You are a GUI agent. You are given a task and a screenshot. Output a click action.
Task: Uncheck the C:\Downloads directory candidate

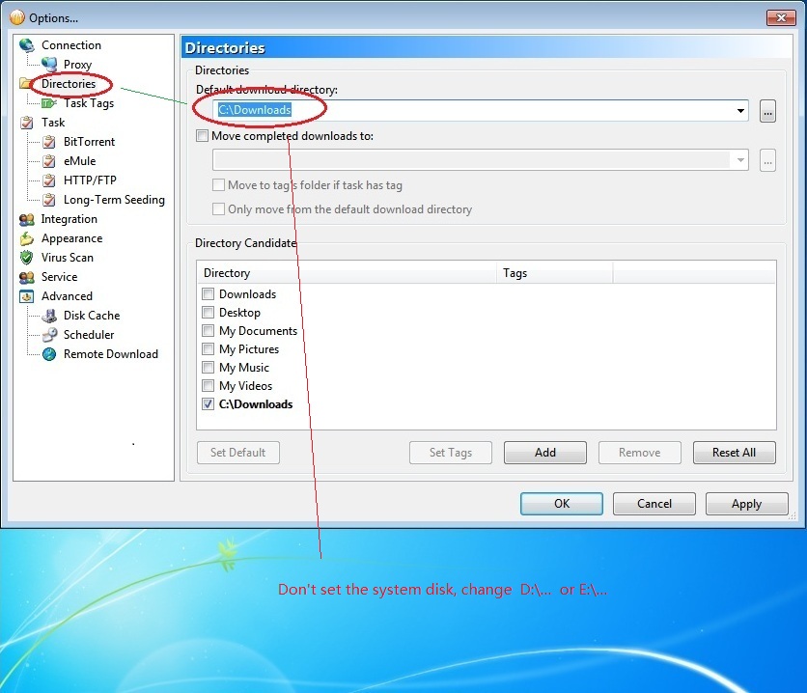click(x=208, y=403)
